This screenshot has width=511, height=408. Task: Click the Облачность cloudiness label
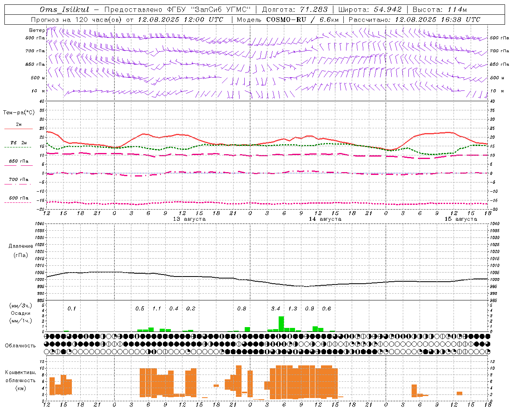20,346
